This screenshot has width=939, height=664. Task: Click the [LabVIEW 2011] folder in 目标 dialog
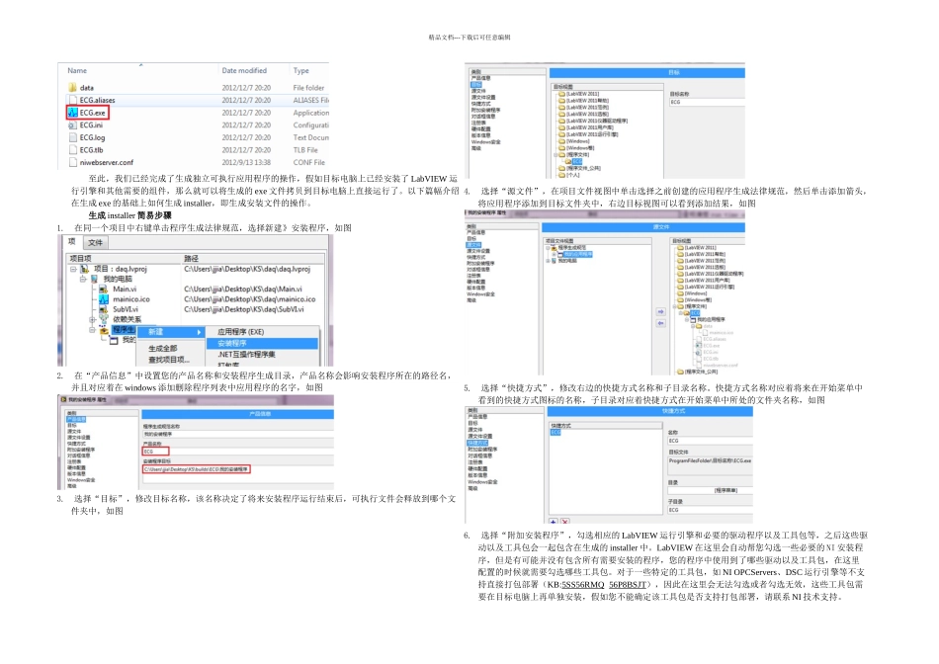[x=578, y=94]
